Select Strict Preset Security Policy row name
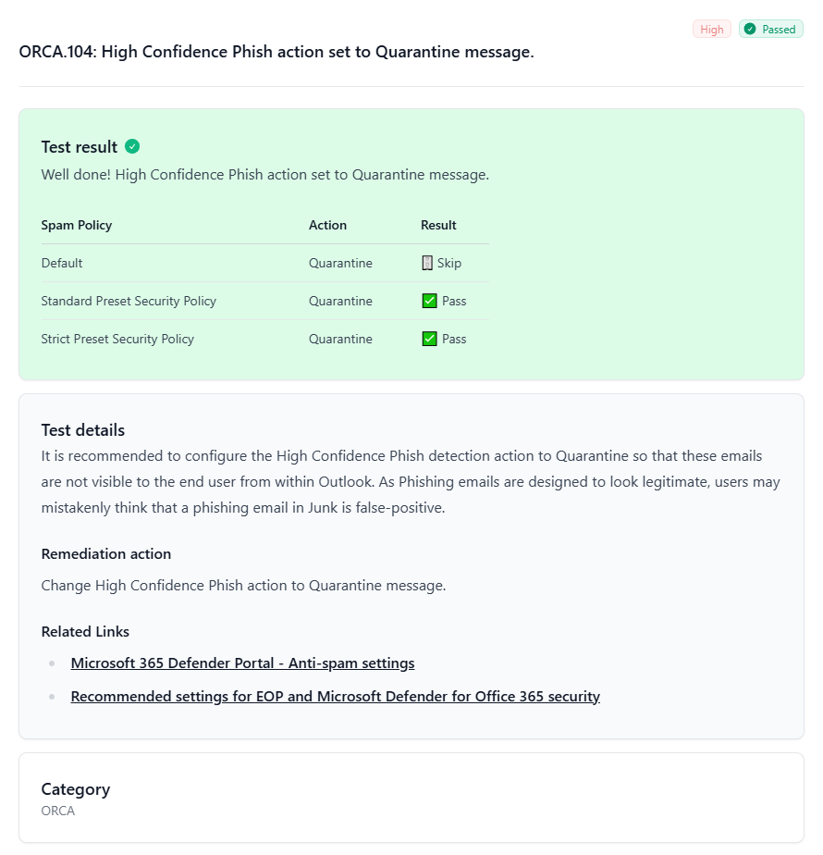Image resolution: width=823 pixels, height=855 pixels. (117, 339)
